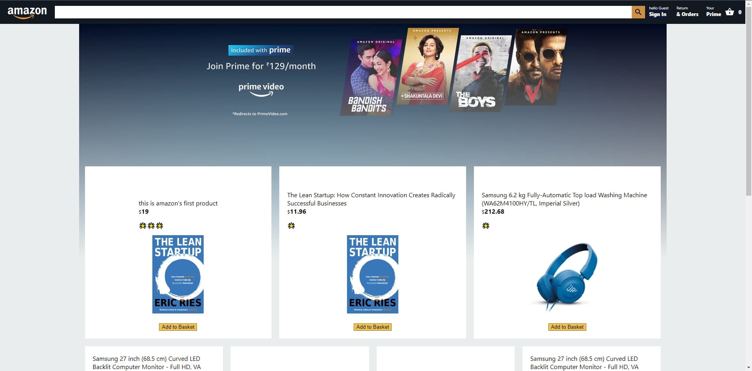Viewport: 752px width, 371px height.
Task: Open Bandish Bandits poster
Action: coord(370,77)
